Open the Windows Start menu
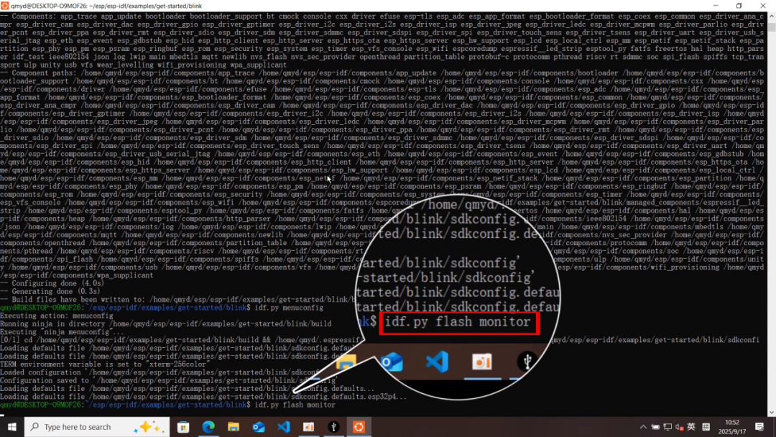This screenshot has height=437, width=776. (x=12, y=427)
